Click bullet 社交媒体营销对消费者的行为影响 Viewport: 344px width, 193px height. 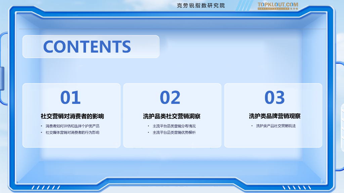point(73,132)
